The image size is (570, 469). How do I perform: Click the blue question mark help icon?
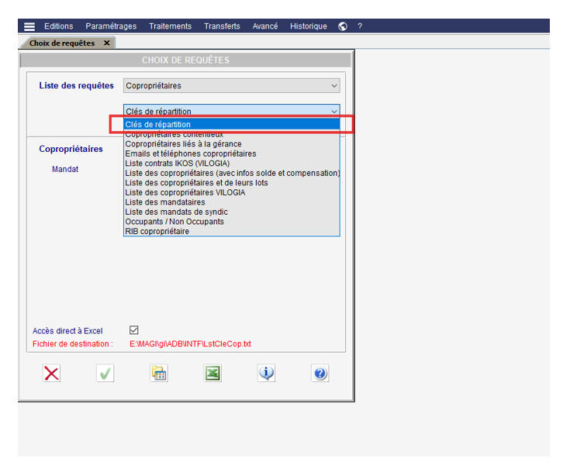(320, 374)
